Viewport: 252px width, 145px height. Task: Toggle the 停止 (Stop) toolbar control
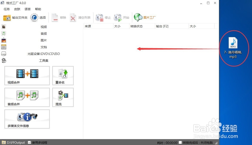point(104,17)
